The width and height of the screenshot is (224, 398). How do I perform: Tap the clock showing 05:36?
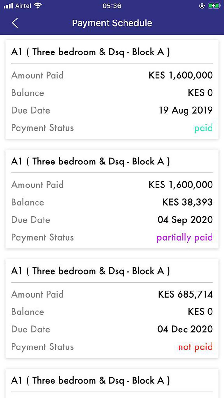112,5
